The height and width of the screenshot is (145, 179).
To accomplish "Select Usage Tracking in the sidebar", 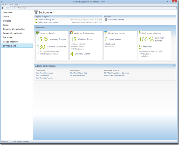I will 11,42.
